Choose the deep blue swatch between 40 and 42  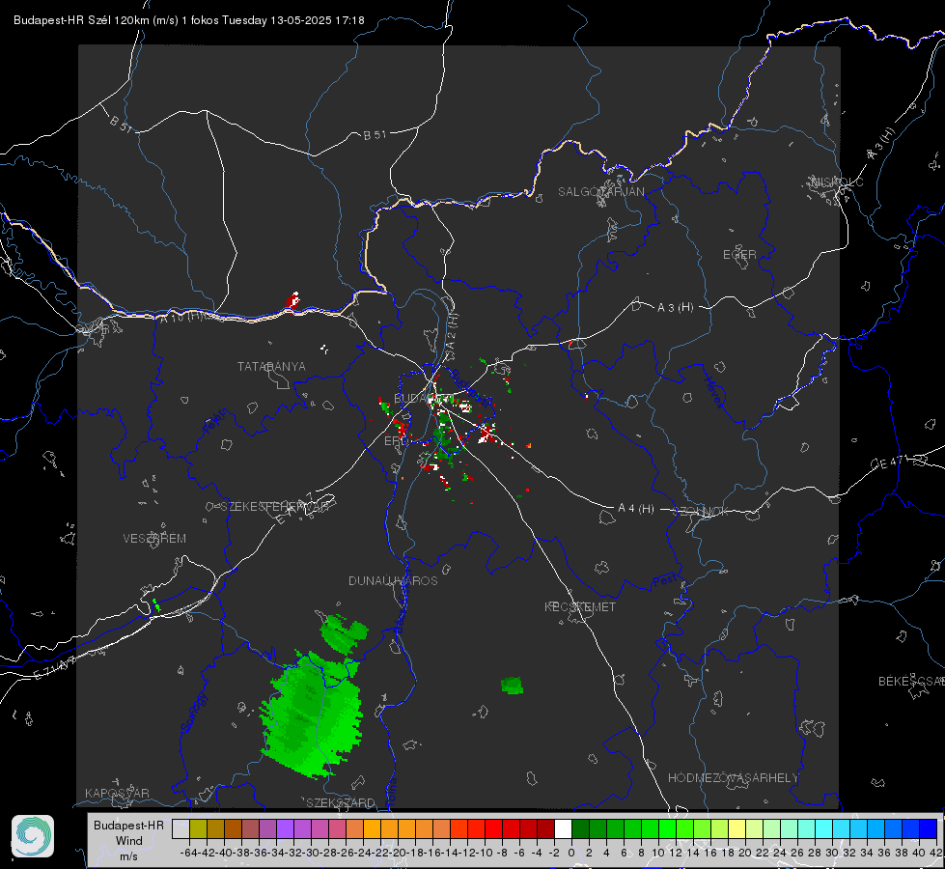pos(929,828)
